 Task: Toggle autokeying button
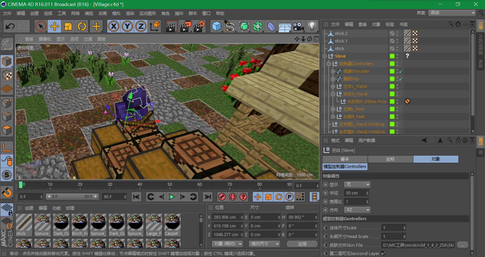click(233, 197)
